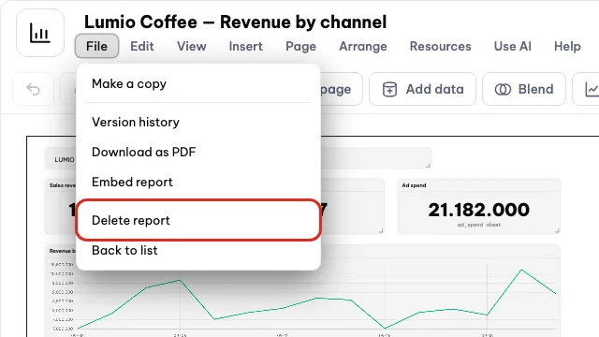The width and height of the screenshot is (599, 337).
Task: Select the Ad spend scorecard value 21.182.000
Action: point(478,210)
